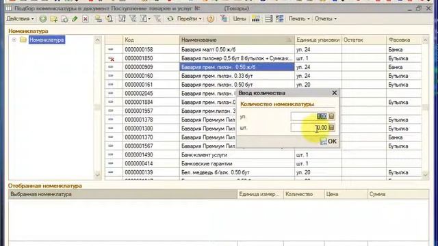The width and height of the screenshot is (438, 246).
Task: Click the Цены toolbar button
Action: (240, 19)
